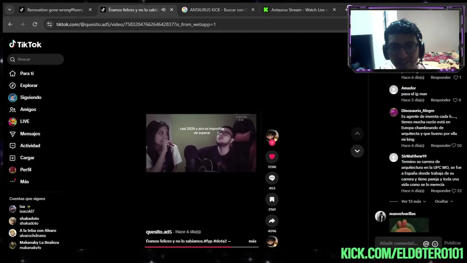
Task: Expand the caption with más
Action: click(x=253, y=241)
